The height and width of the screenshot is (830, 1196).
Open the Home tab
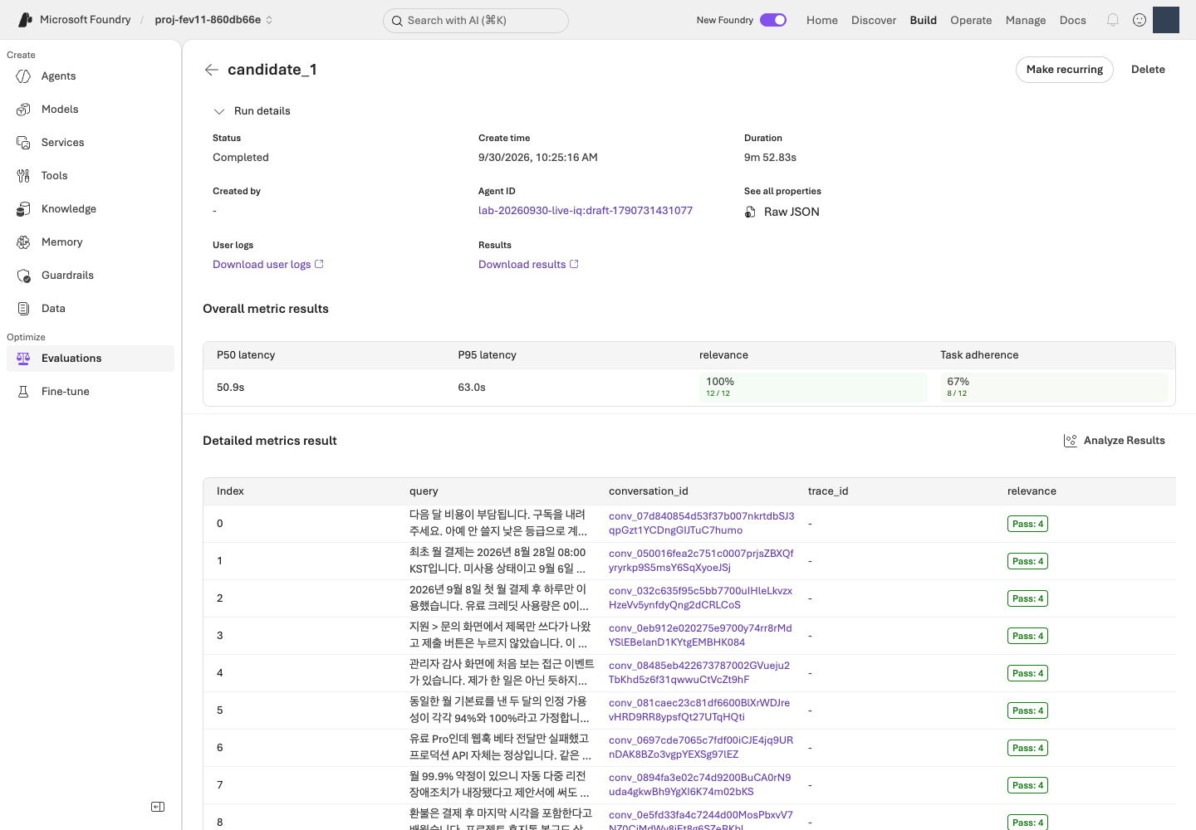click(x=822, y=20)
